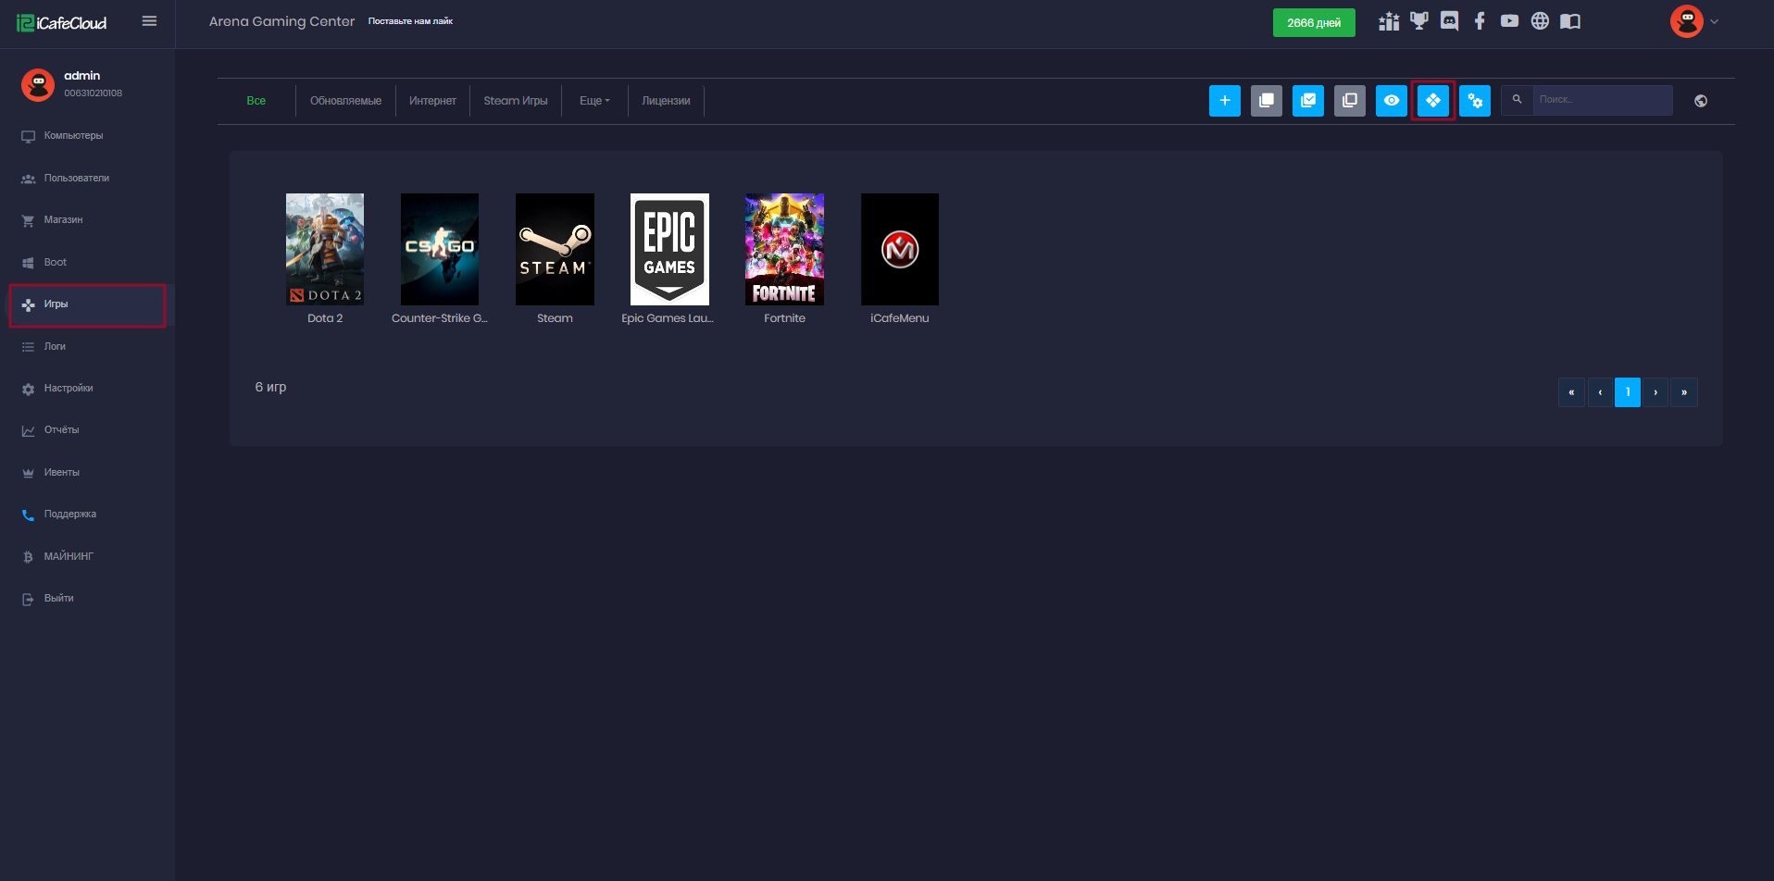Viewport: 1774px width, 881px height.
Task: Go to first page with « button
Action: click(1571, 392)
